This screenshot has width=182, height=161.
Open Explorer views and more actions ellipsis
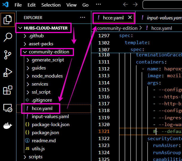coord(83,18)
